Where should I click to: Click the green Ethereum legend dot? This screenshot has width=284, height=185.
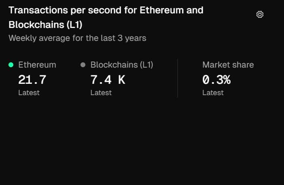tap(11, 65)
